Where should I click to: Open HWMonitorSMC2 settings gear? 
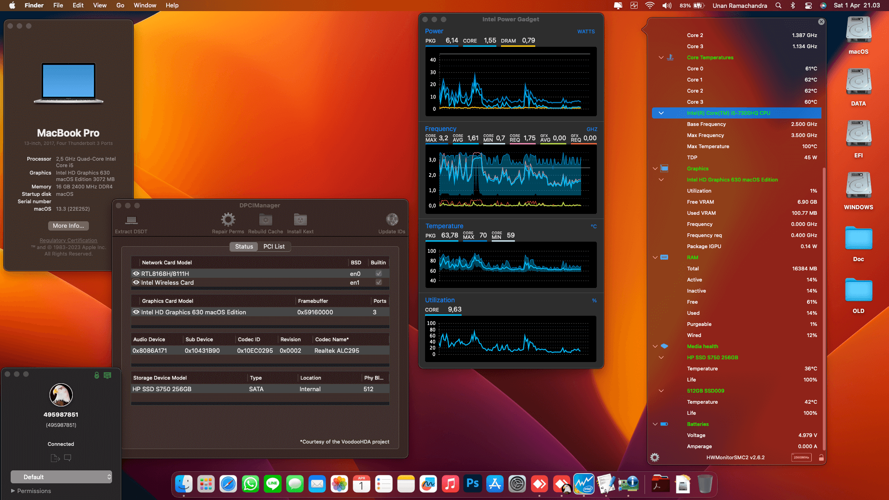tap(654, 457)
